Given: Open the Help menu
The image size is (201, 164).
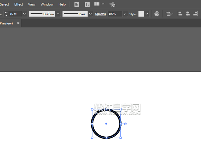Looking at the screenshot, I should pos(62,4).
